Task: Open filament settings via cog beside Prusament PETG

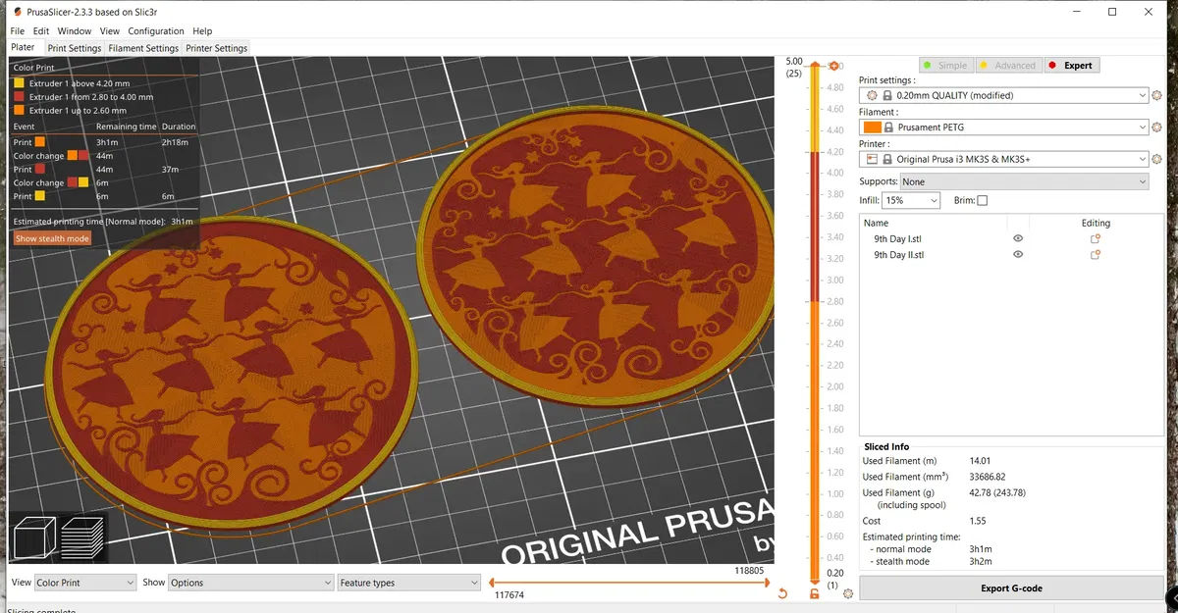Action: point(1156,128)
